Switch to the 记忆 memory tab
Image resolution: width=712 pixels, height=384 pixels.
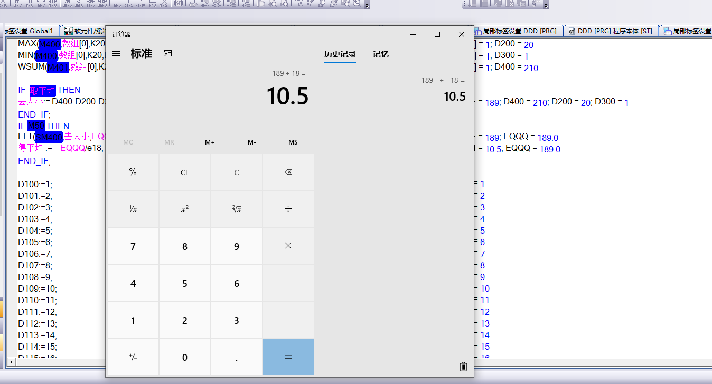click(380, 54)
